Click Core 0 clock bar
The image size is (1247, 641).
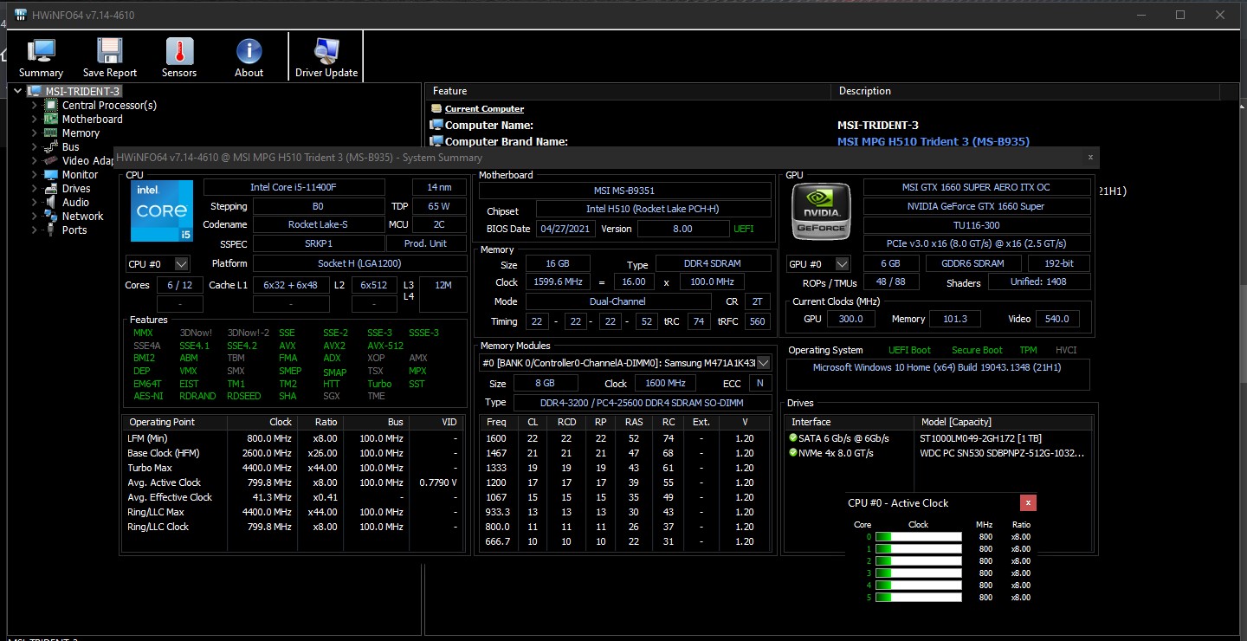tap(918, 536)
